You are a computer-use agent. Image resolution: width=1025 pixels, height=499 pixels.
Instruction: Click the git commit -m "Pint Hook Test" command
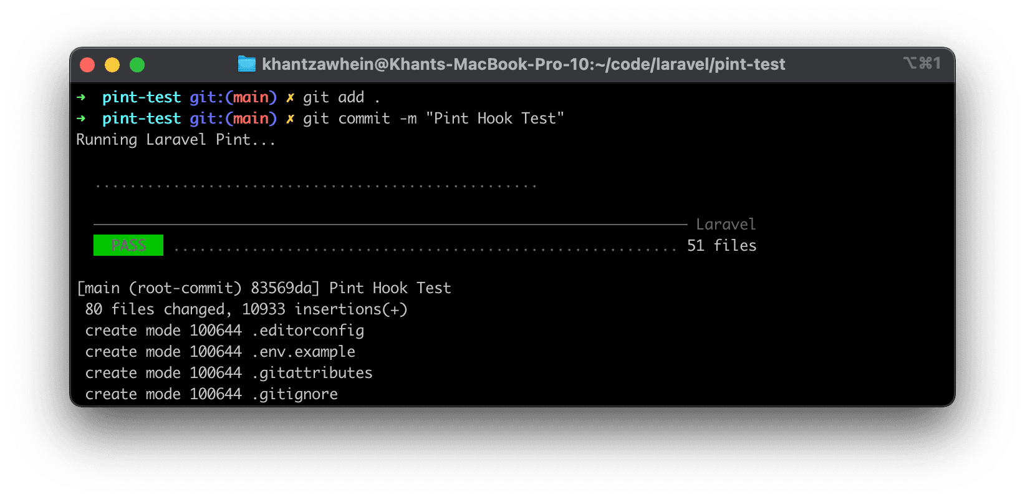(433, 119)
